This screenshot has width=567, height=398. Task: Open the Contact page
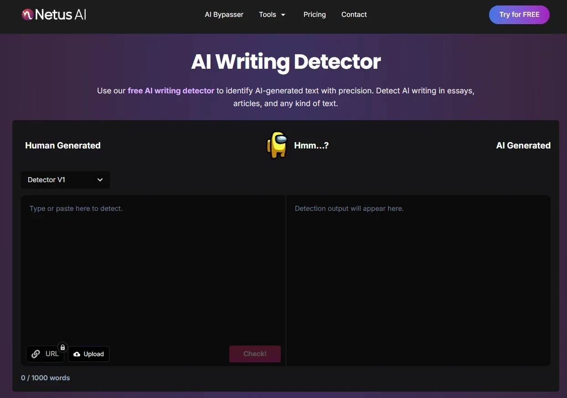354,15
